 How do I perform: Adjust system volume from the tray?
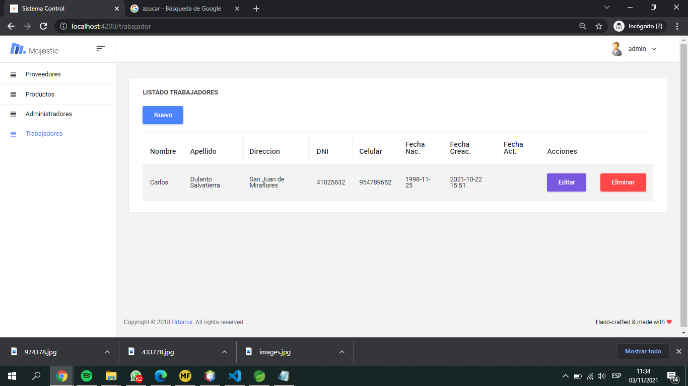coord(602,375)
